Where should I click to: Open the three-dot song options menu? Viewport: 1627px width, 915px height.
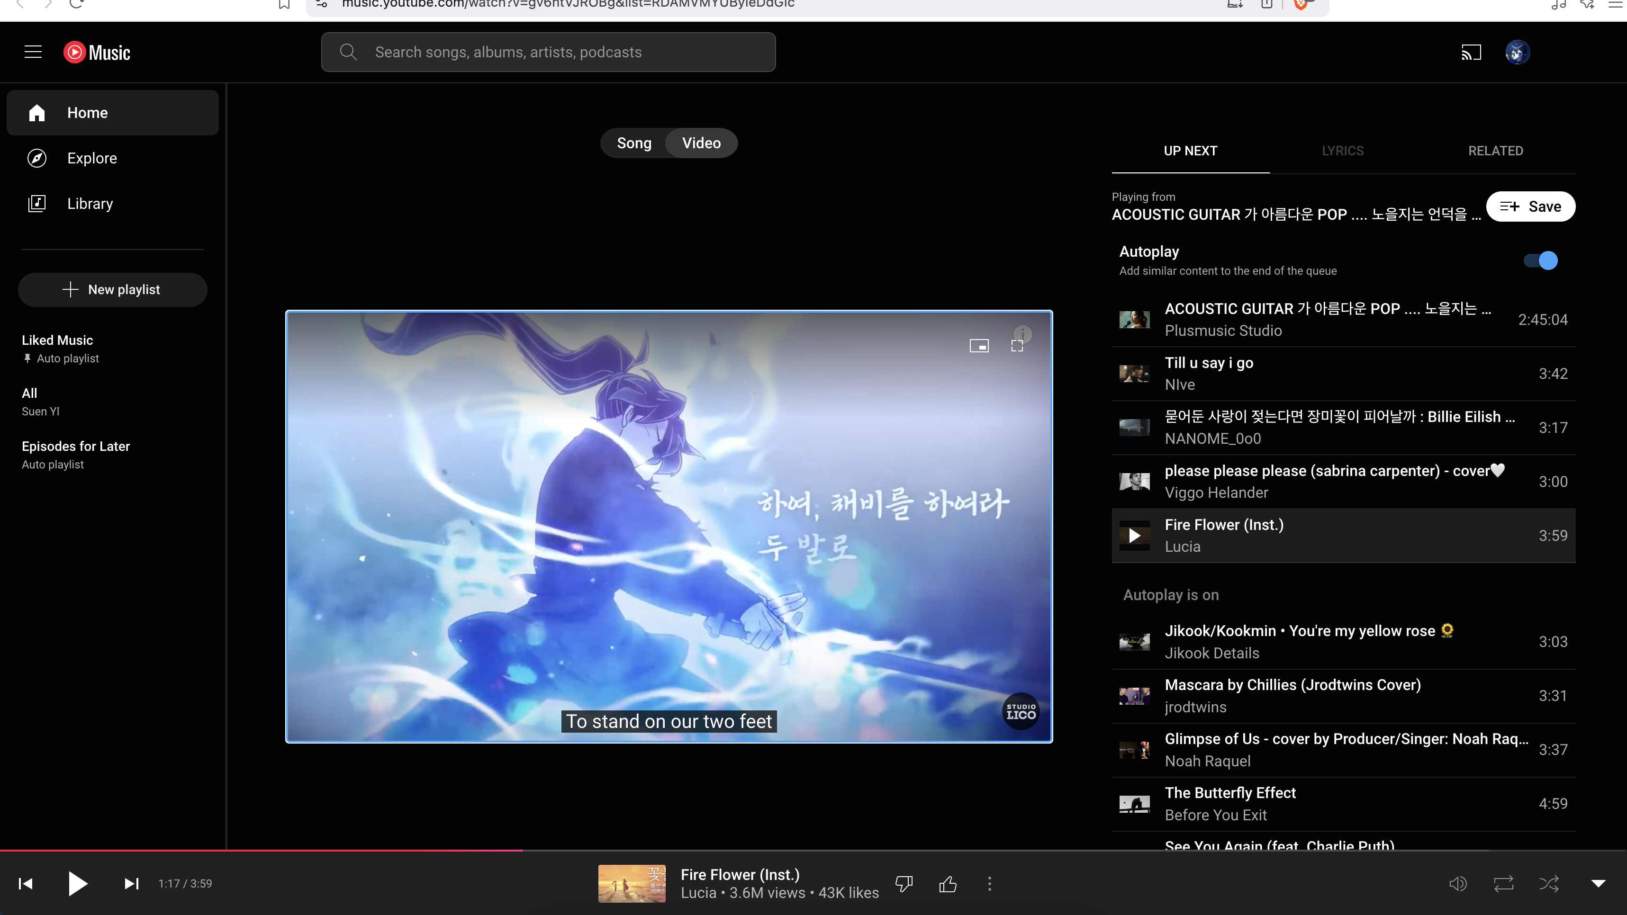pyautogui.click(x=990, y=883)
